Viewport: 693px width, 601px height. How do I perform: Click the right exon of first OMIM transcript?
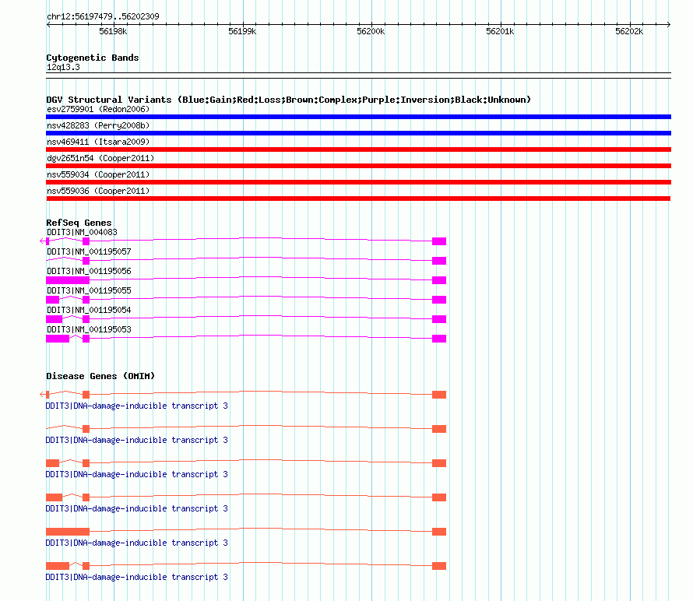439,395
